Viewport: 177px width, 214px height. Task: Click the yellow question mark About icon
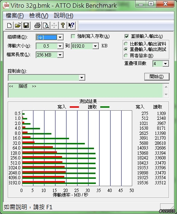63,25
